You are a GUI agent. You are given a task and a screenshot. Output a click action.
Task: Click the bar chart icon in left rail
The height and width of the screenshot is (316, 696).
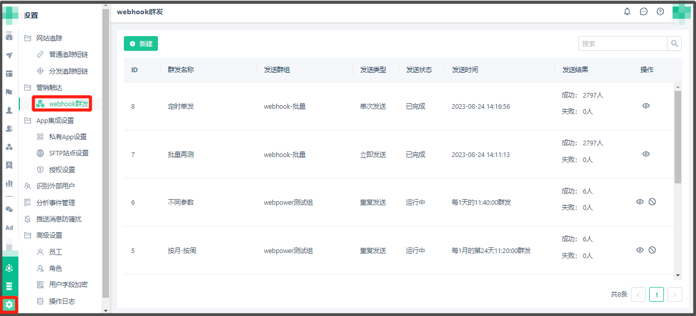9,183
